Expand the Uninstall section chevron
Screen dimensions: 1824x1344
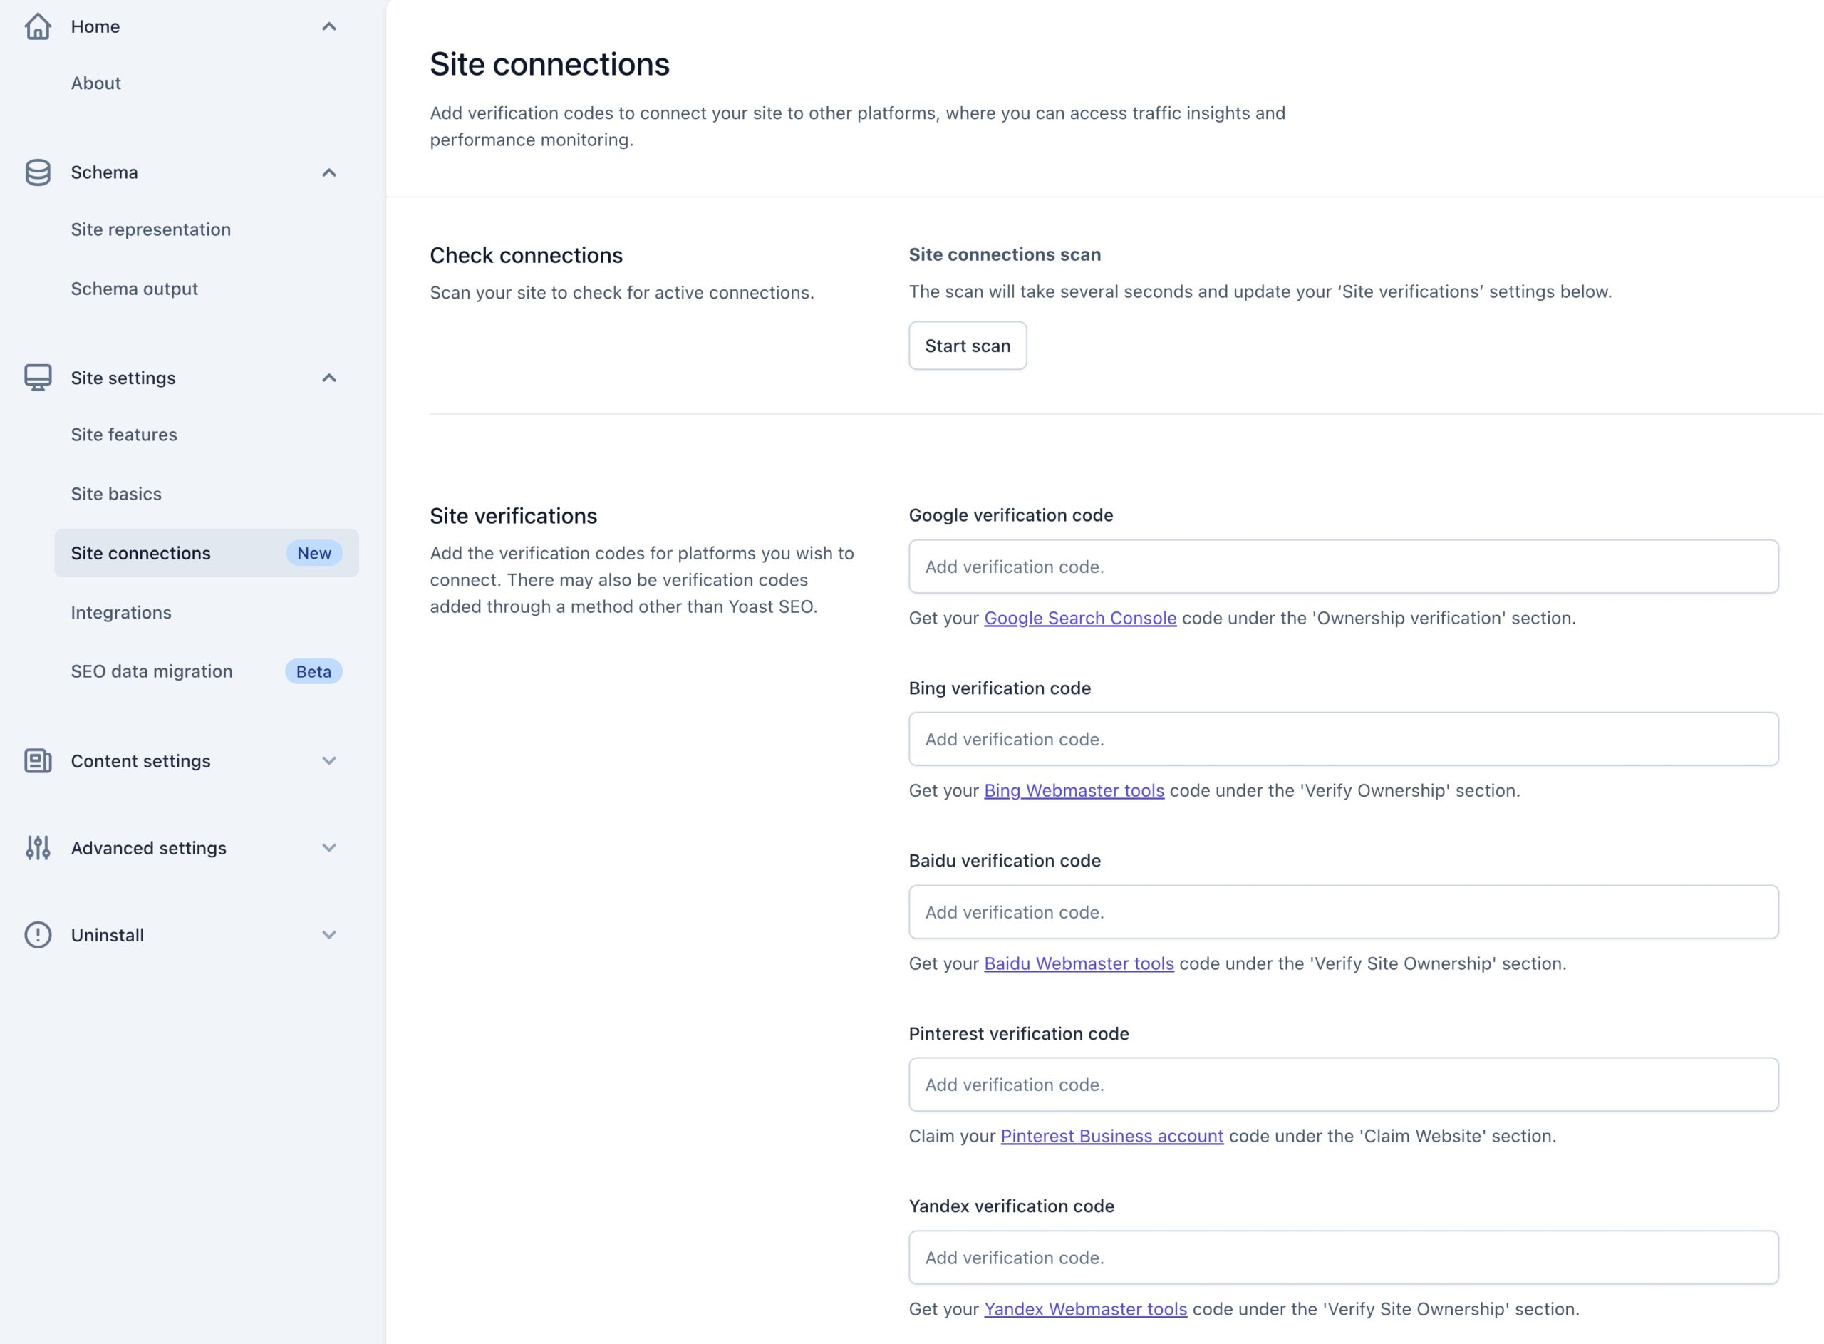point(328,935)
